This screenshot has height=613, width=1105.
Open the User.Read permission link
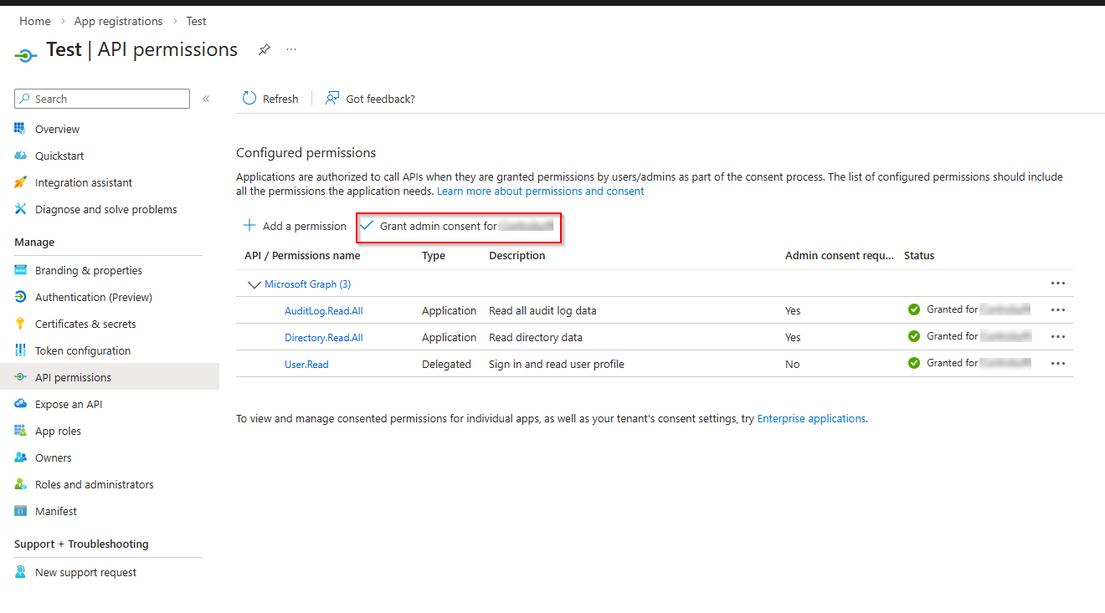(x=306, y=364)
